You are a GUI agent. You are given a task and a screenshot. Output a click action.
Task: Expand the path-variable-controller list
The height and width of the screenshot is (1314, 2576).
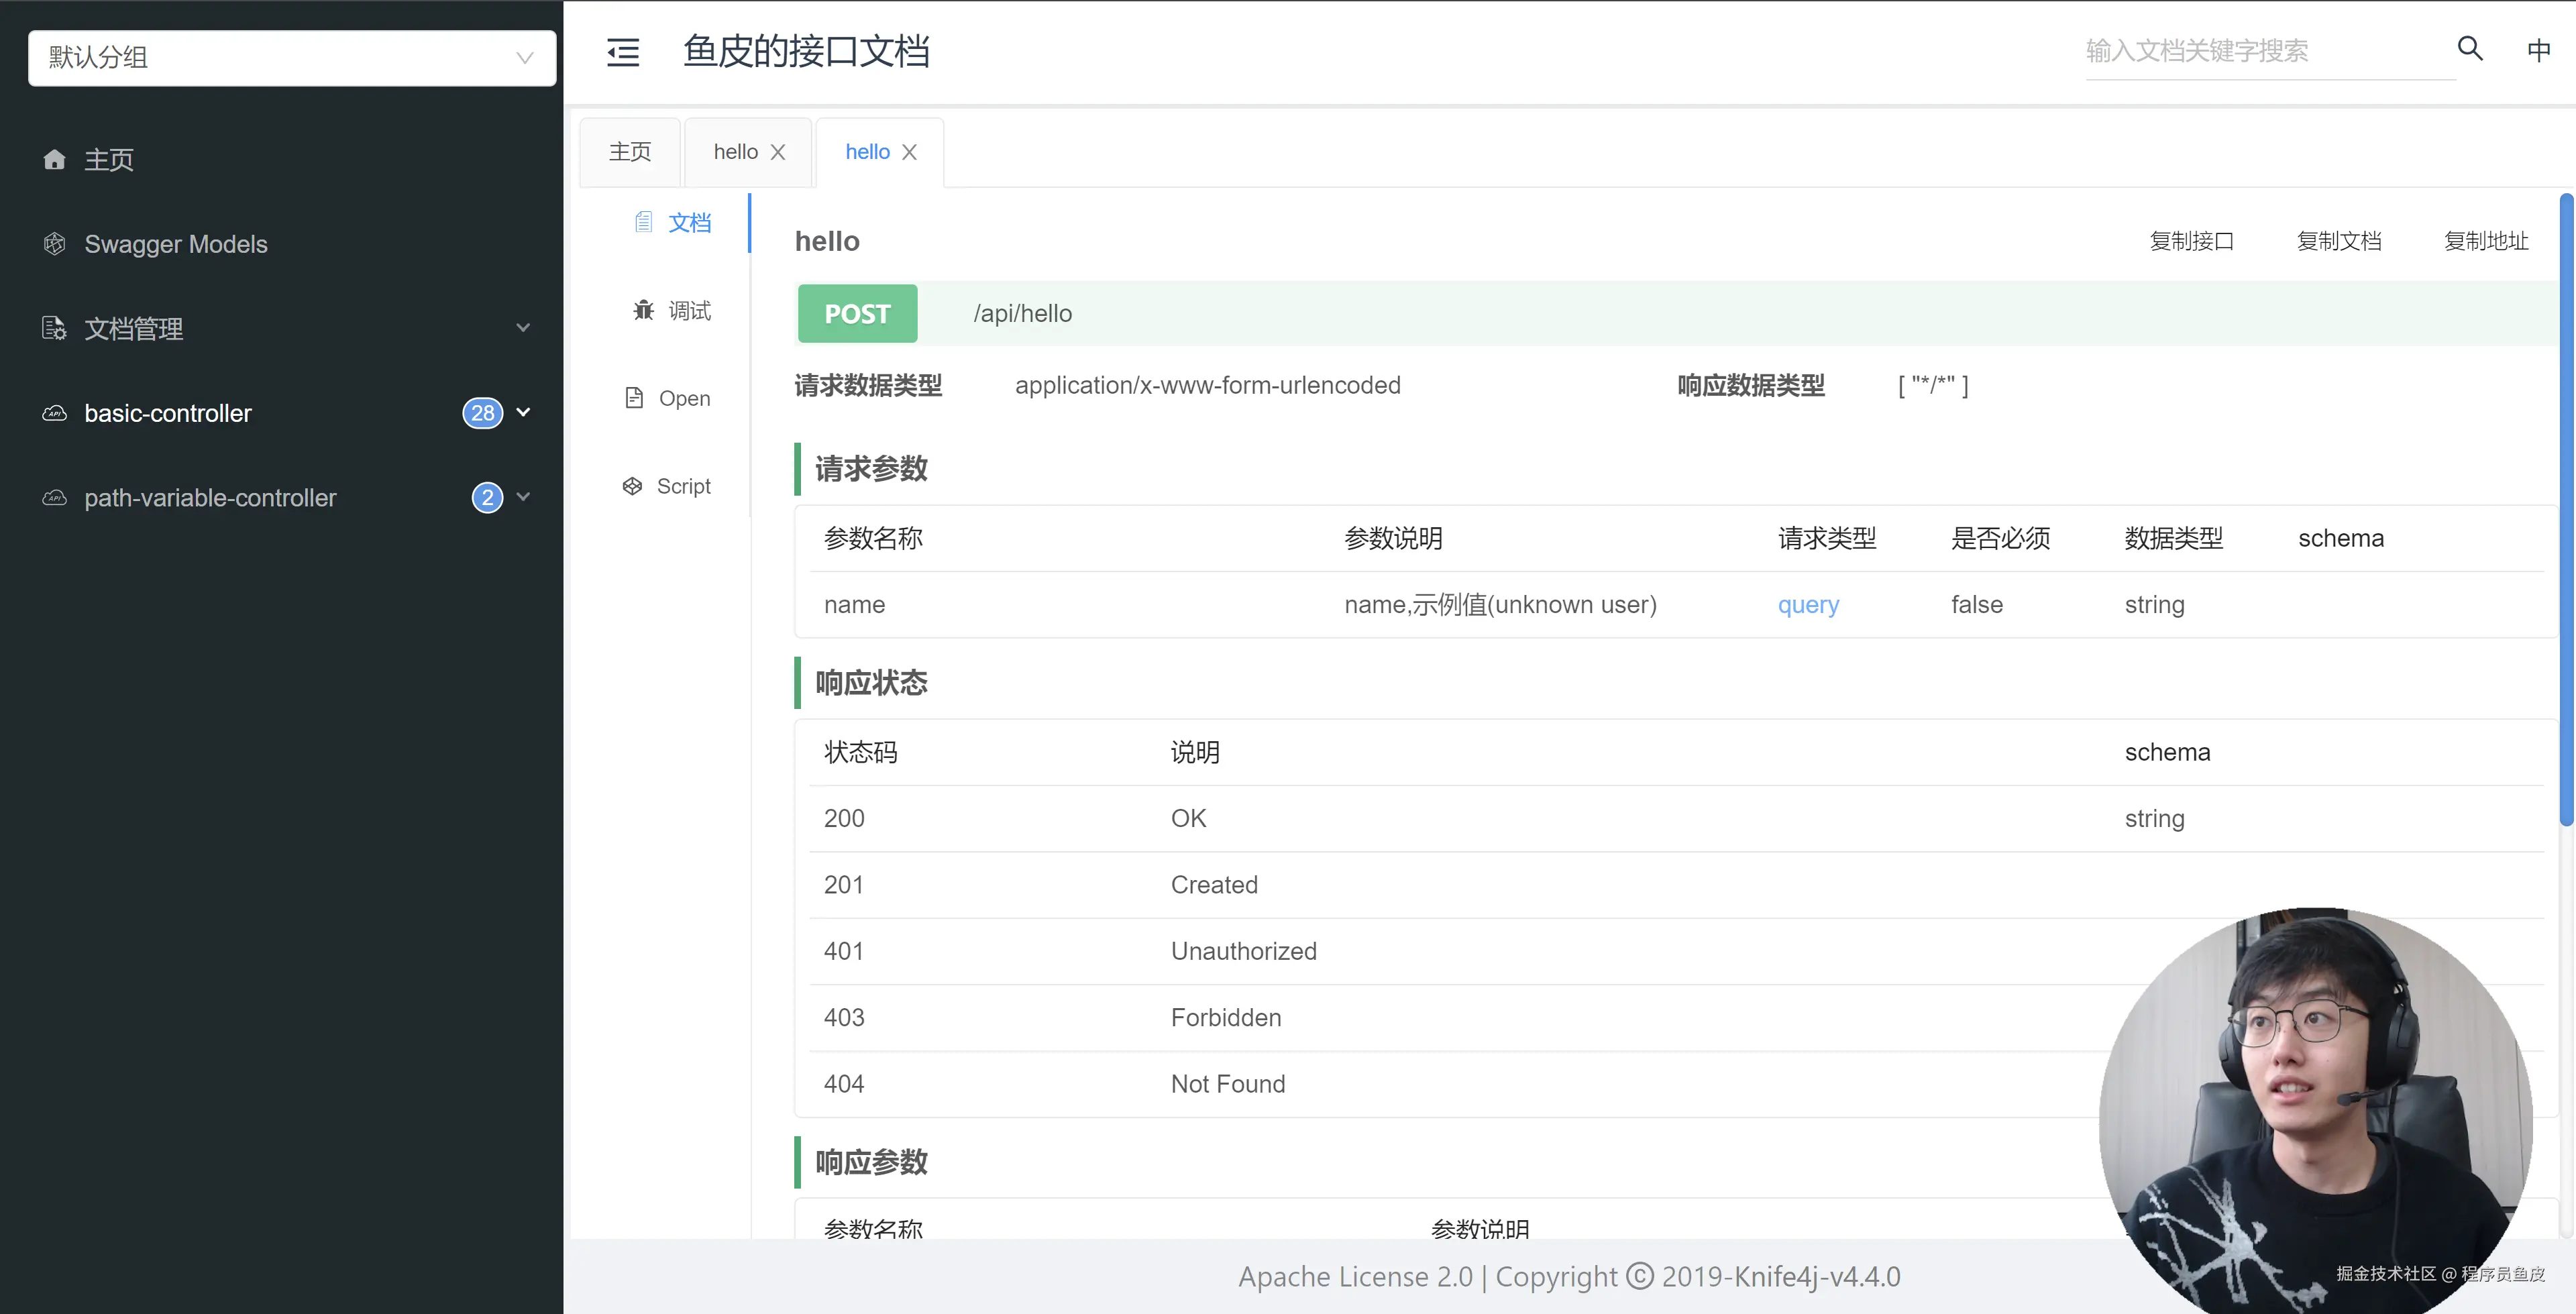(x=524, y=497)
